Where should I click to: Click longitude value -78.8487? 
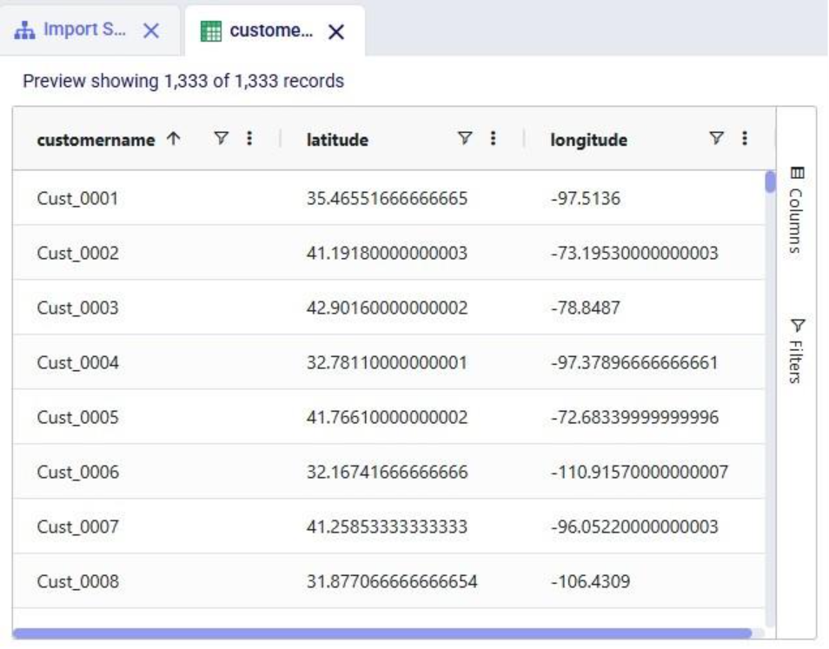pos(586,308)
